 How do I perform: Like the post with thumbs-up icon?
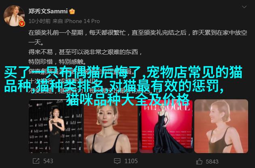[x=199, y=162]
